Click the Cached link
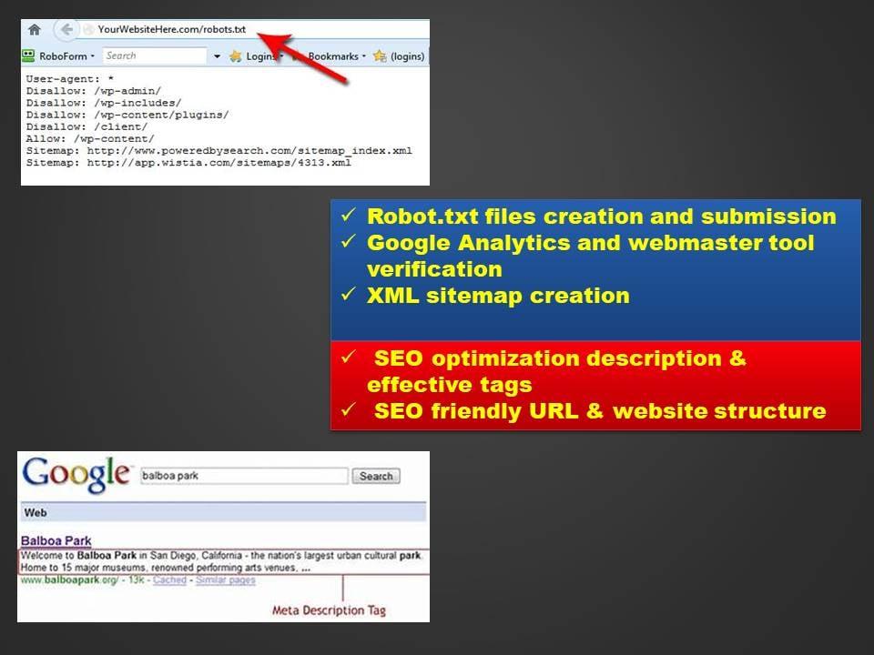874x655 pixels. (x=170, y=579)
